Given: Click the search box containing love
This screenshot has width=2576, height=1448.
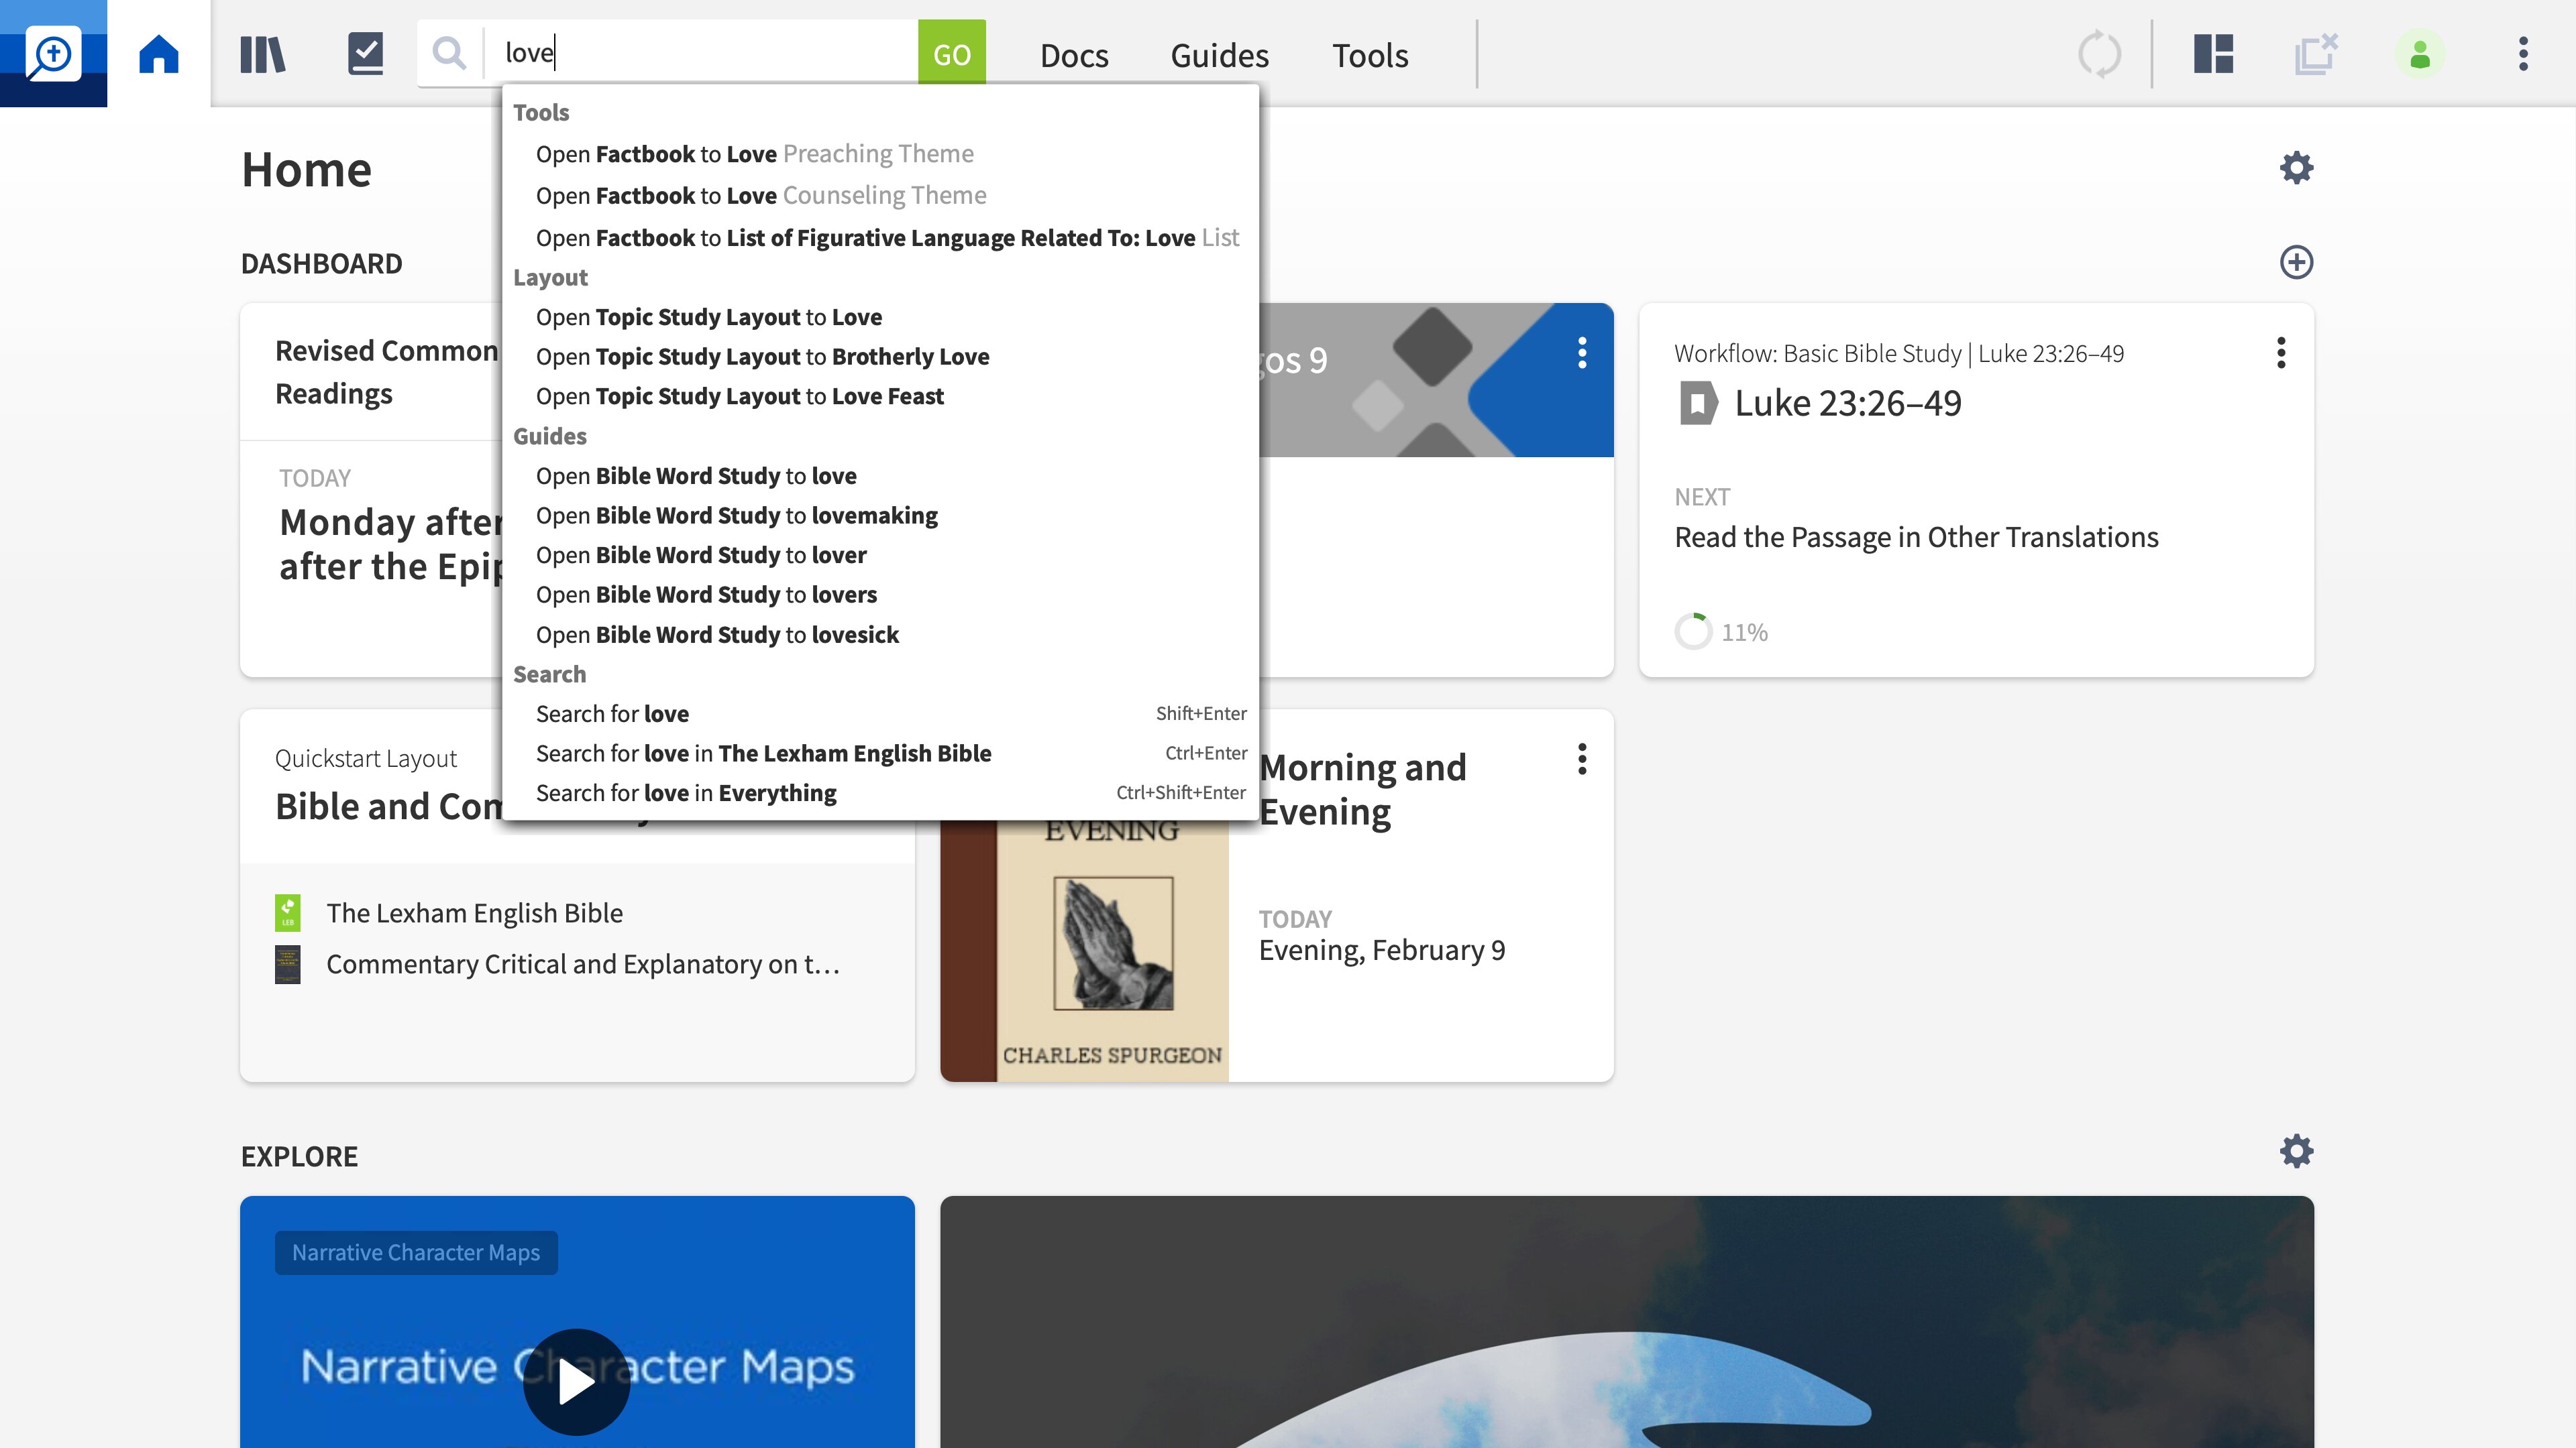Looking at the screenshot, I should [700, 53].
